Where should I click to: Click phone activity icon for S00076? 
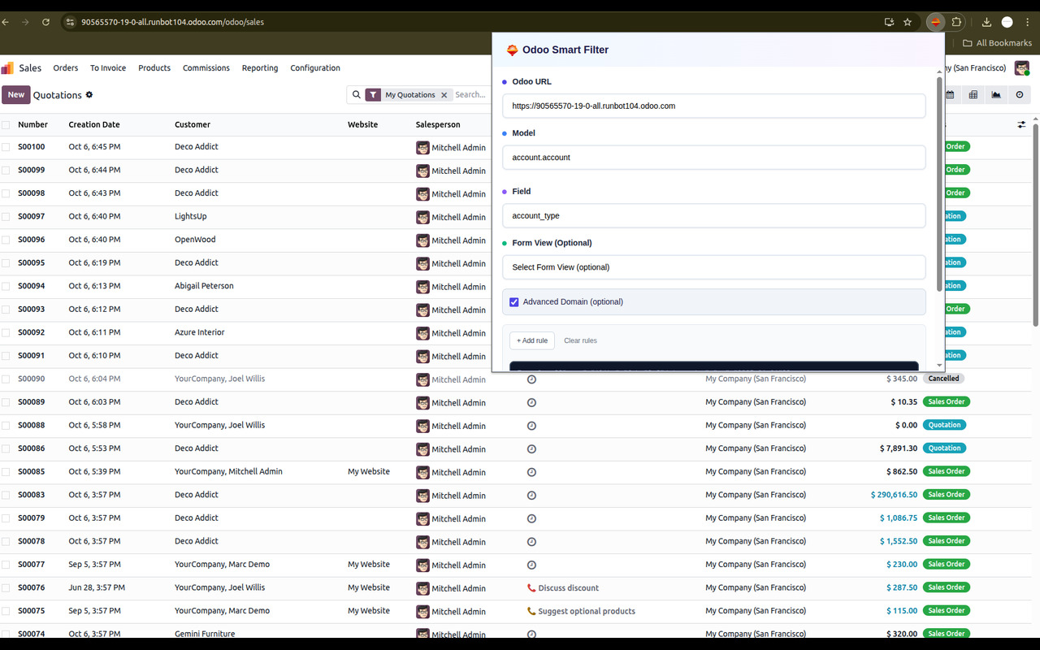click(x=531, y=587)
